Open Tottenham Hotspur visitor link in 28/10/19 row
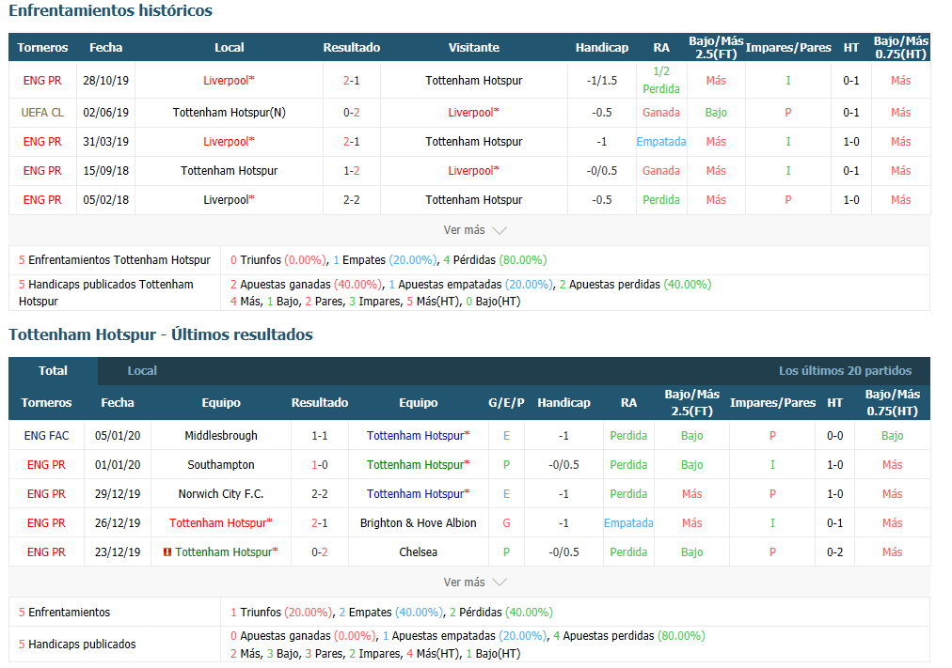This screenshot has width=952, height=668. pyautogui.click(x=473, y=81)
